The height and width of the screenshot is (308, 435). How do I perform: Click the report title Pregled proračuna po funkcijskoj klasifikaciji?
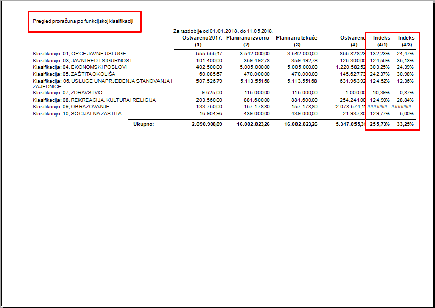click(x=83, y=21)
